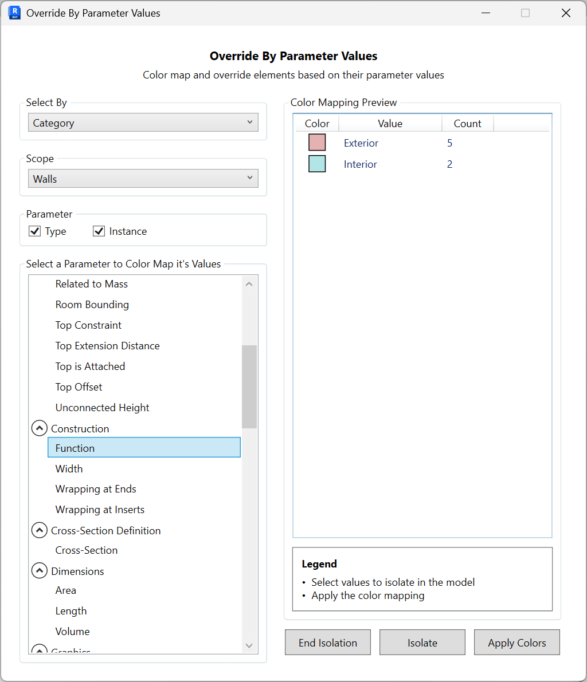Screen dimensions: 587x682
Task: Uncheck the Type parameter checkbox
Action: (x=35, y=231)
